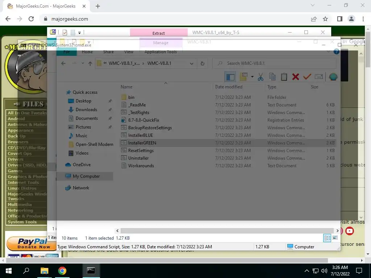Click the red X Delete toolbar icon
Viewport: 371px width, 278px height.
coord(296,77)
